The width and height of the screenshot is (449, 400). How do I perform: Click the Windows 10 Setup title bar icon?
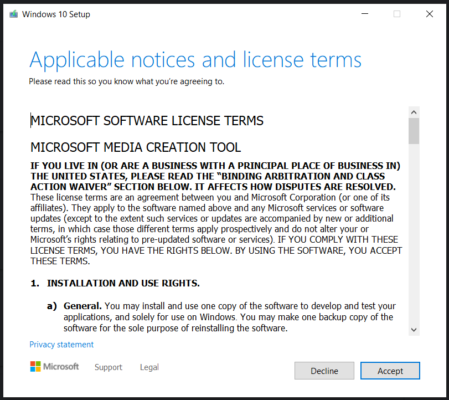point(13,14)
